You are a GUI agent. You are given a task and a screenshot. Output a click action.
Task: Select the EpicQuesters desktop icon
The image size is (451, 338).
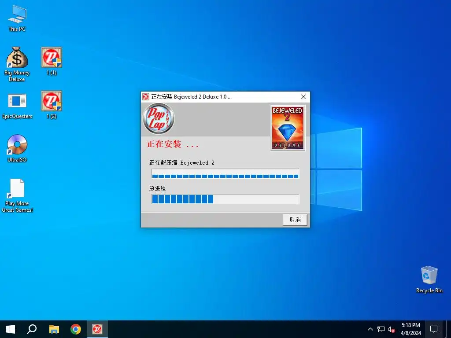(x=17, y=106)
